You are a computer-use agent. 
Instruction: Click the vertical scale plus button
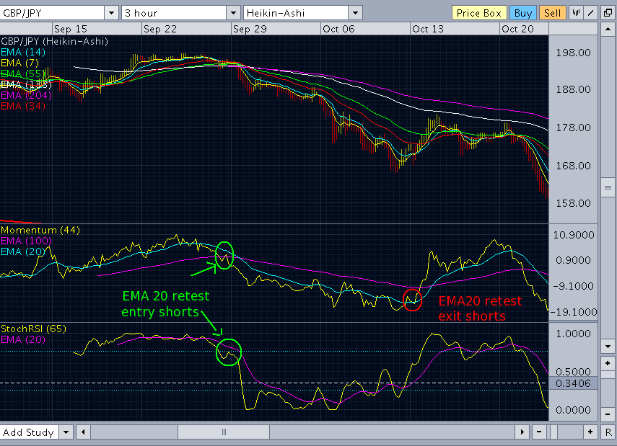[x=608, y=363]
